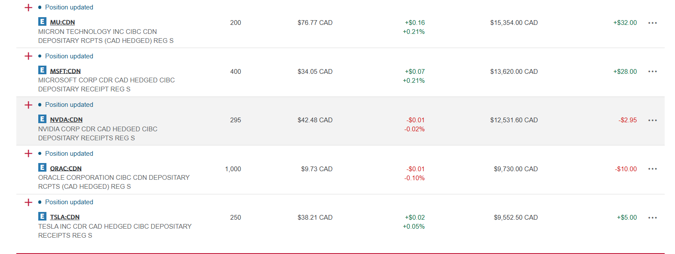Click Position updated label above MSFT:CDN
This screenshot has height=254, width=675.
pyautogui.click(x=69, y=56)
